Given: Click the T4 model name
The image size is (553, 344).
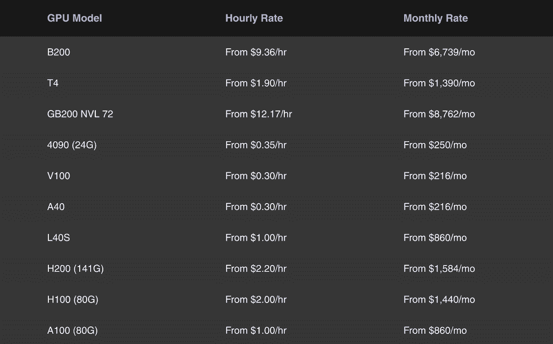Looking at the screenshot, I should 53,83.
